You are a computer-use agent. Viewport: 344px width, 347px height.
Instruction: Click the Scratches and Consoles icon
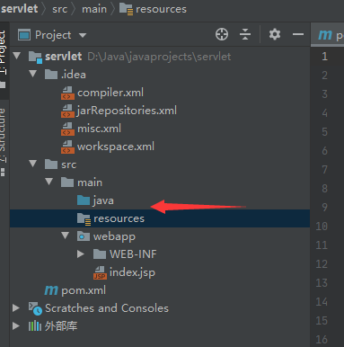(x=35, y=308)
